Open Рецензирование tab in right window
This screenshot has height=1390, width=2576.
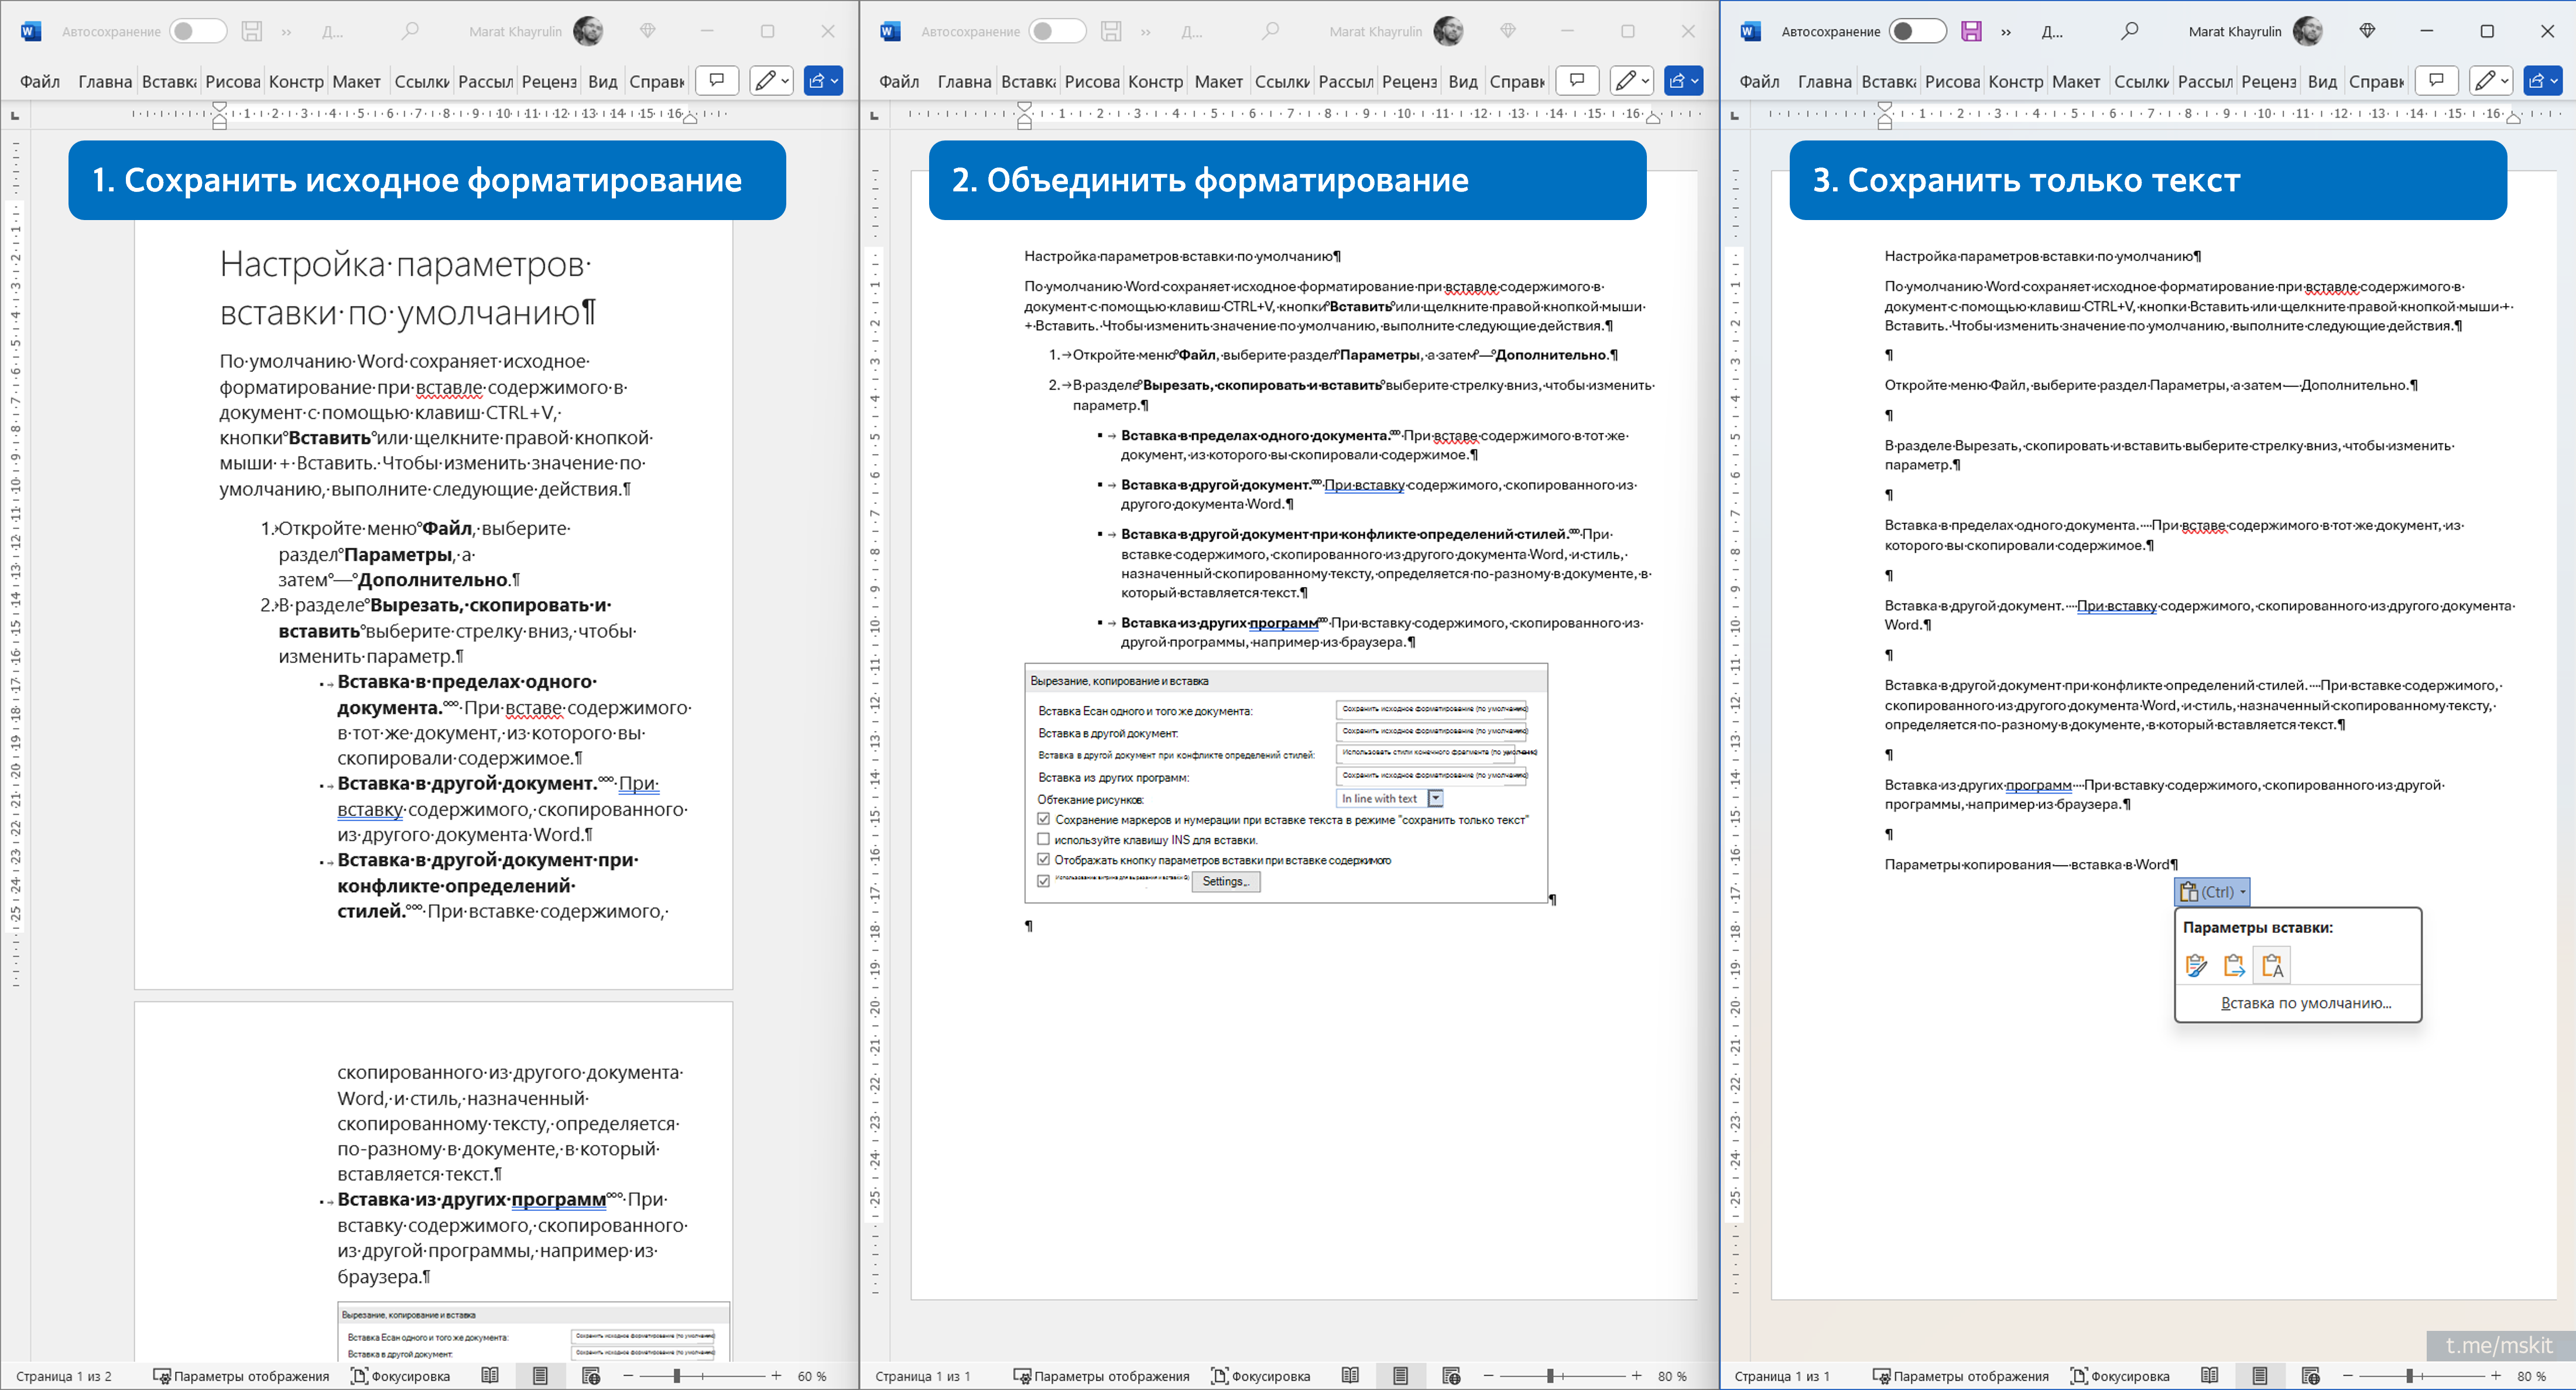point(2268,81)
